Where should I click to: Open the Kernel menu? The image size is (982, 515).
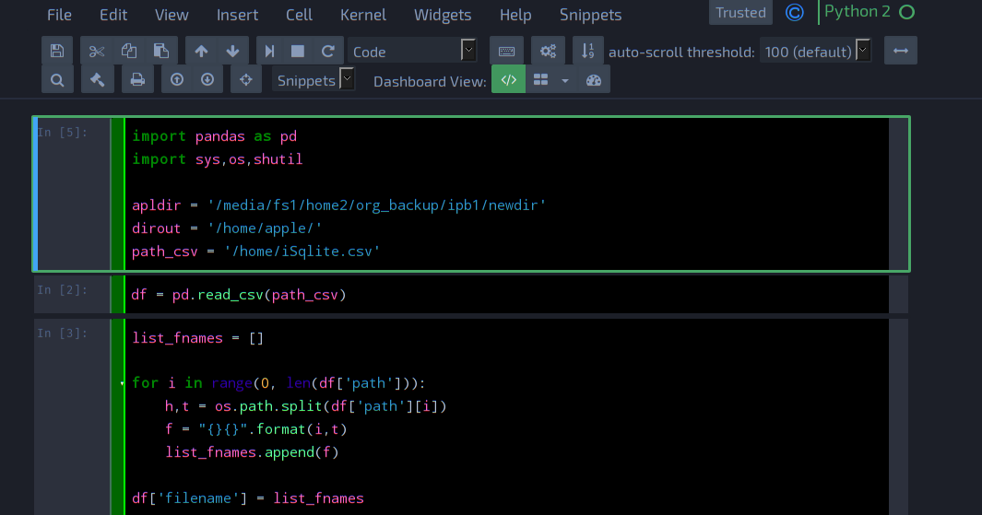coord(363,15)
